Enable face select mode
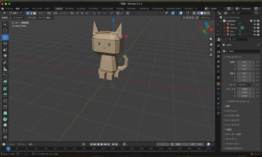Viewport: 262px width, 157px height. pos(35,13)
